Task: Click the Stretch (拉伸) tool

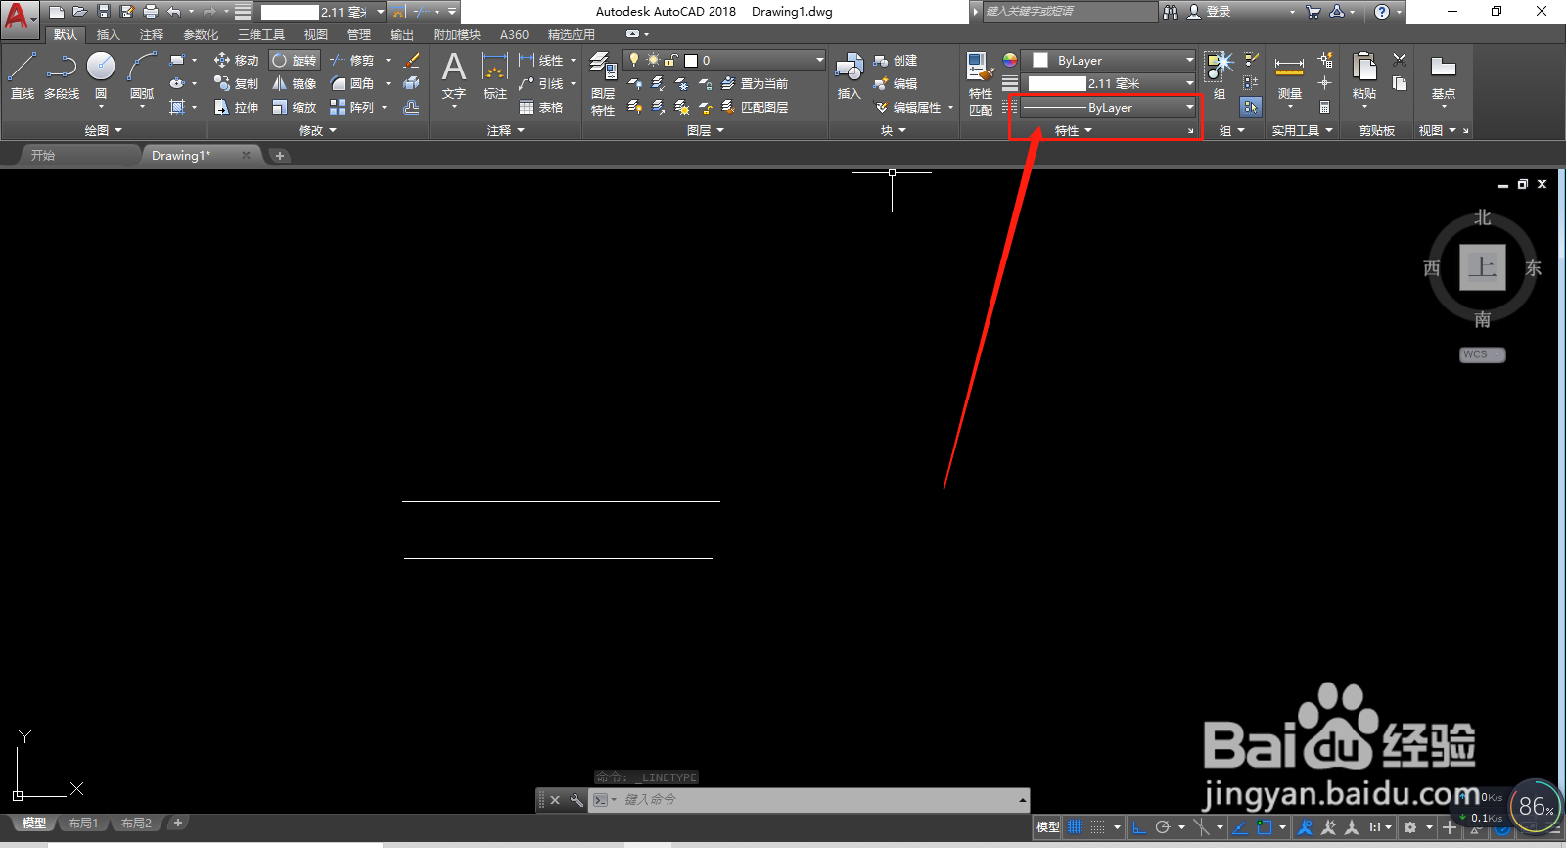Action: 237,107
